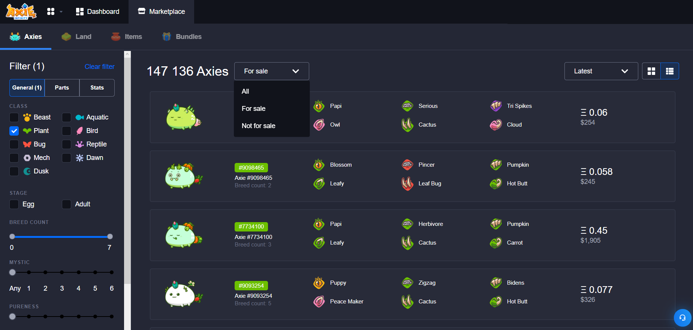Open the first listing's Axie thumbnail priced 0.06
693x330 pixels.
click(x=184, y=117)
